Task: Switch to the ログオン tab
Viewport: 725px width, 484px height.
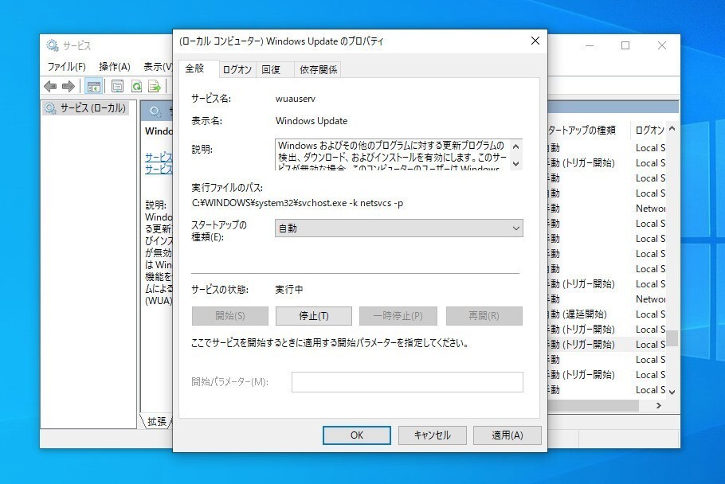Action: (x=237, y=70)
